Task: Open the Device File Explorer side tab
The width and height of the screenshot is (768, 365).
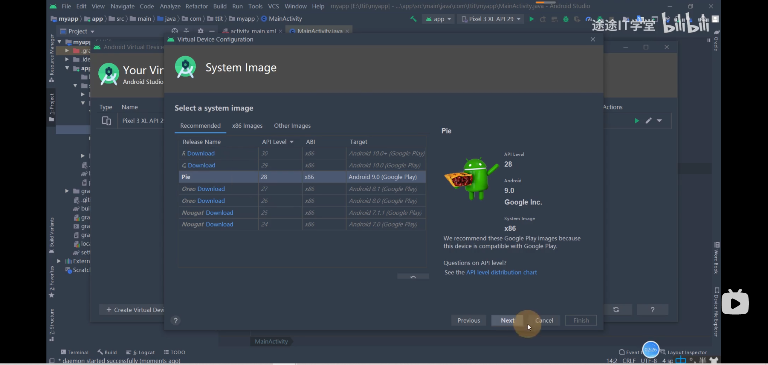Action: 716,312
